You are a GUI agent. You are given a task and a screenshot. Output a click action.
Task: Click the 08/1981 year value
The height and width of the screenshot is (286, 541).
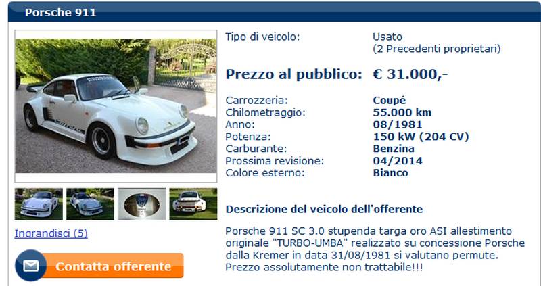pyautogui.click(x=398, y=124)
